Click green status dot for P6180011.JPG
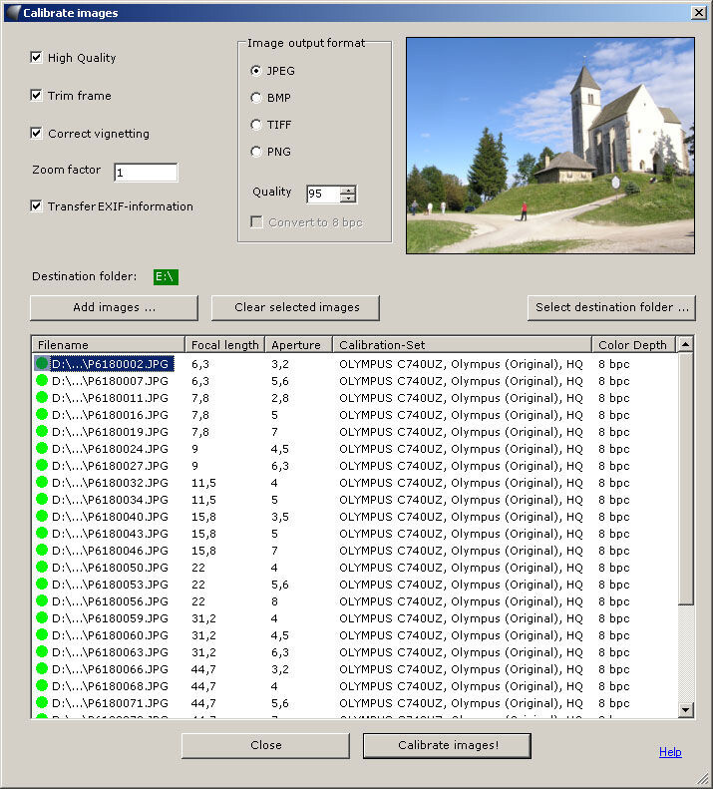The width and height of the screenshot is (713, 789). click(42, 397)
